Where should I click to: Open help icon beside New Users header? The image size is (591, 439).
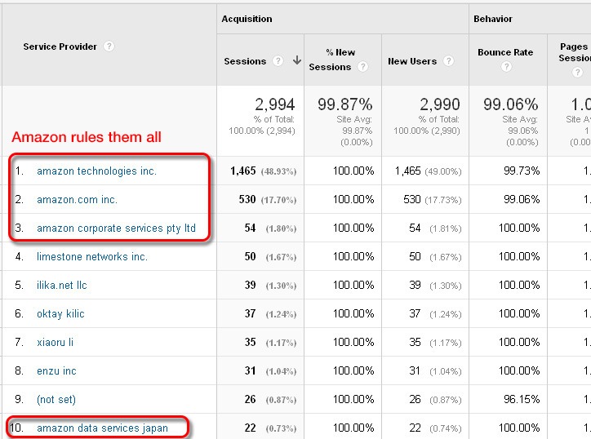[448, 60]
